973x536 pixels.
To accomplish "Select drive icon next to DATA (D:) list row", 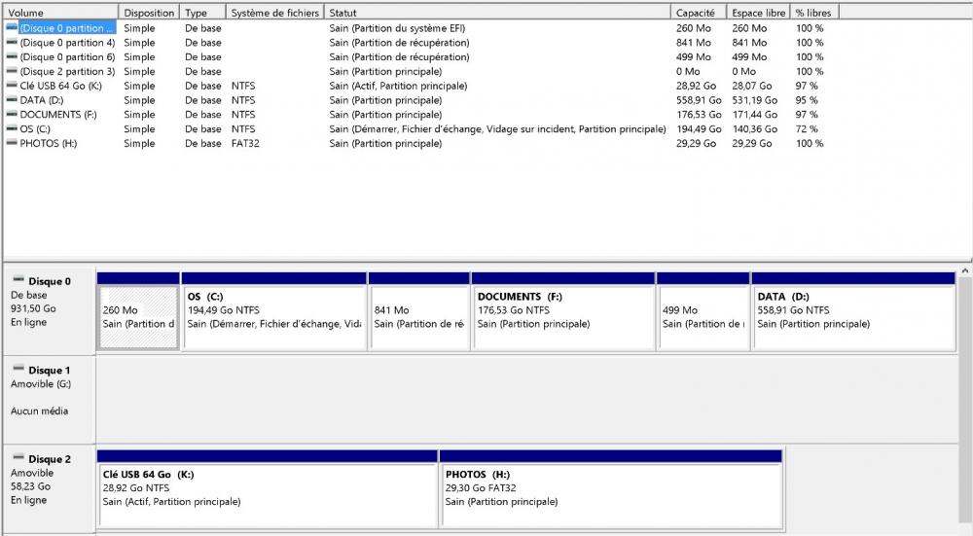I will pos(12,100).
